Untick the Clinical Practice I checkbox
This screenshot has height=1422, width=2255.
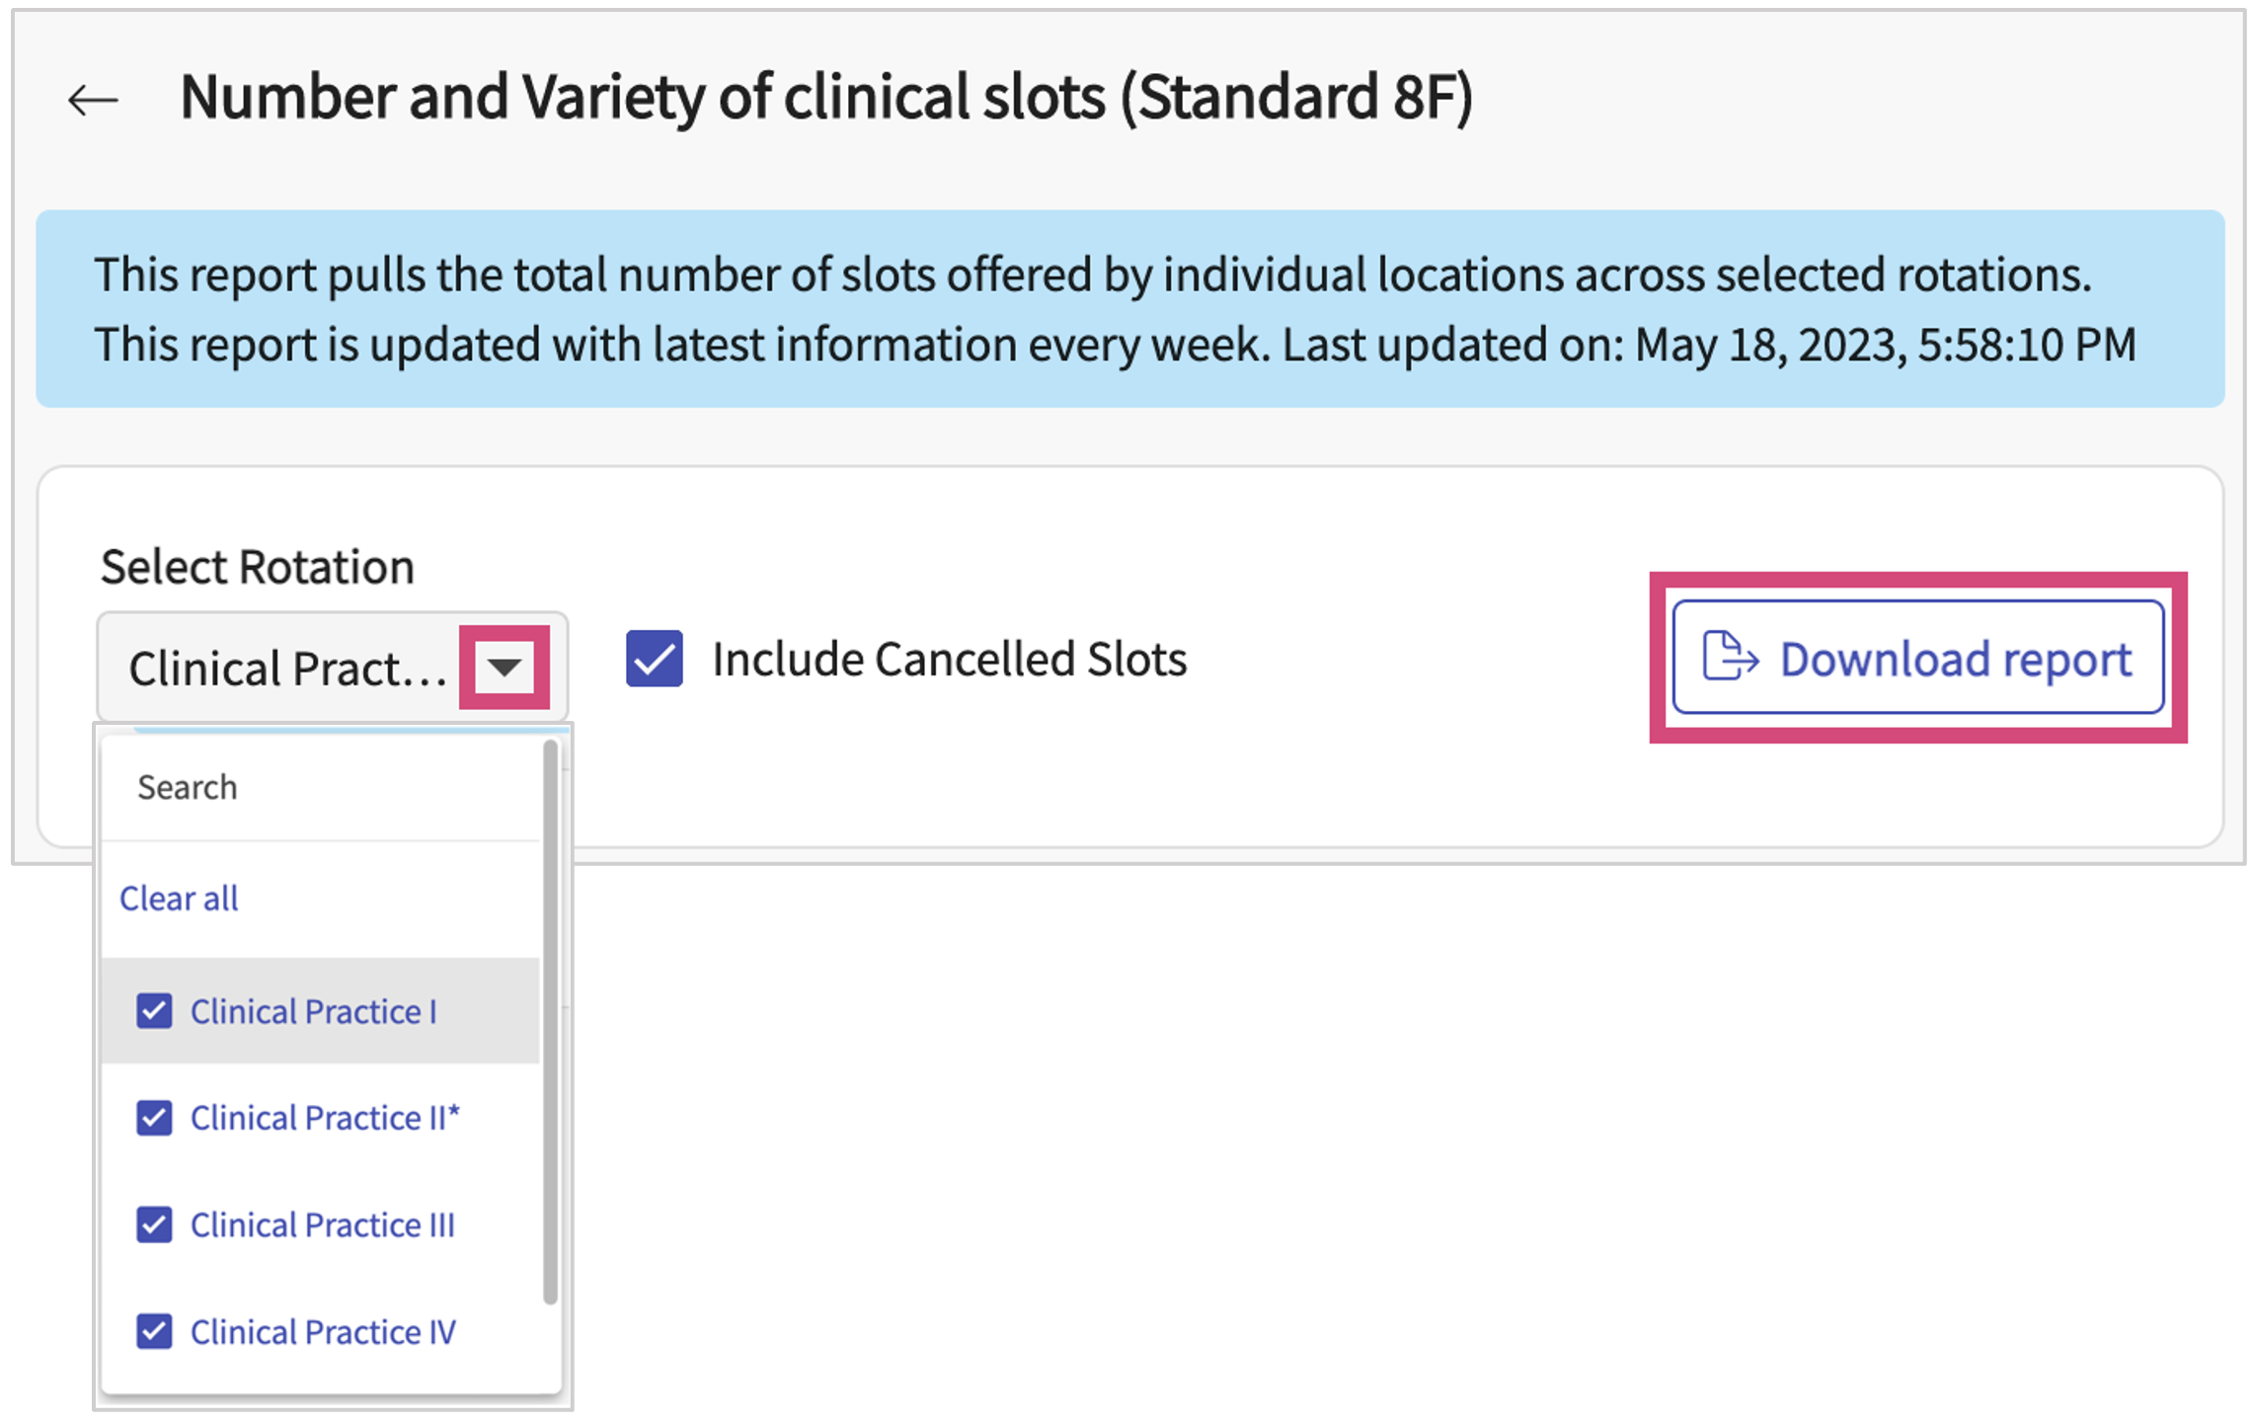click(x=154, y=1011)
